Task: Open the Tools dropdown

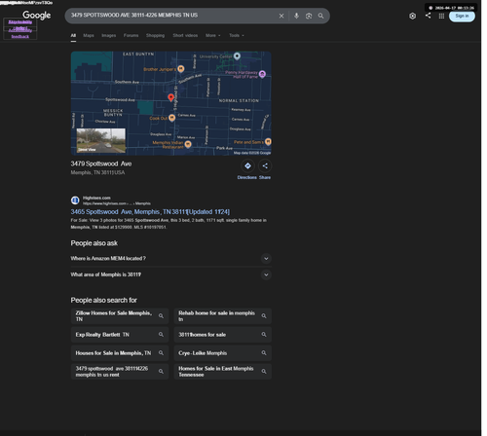Action: (x=237, y=35)
